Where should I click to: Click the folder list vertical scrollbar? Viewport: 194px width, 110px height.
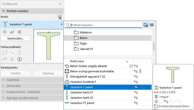click(x=154, y=46)
